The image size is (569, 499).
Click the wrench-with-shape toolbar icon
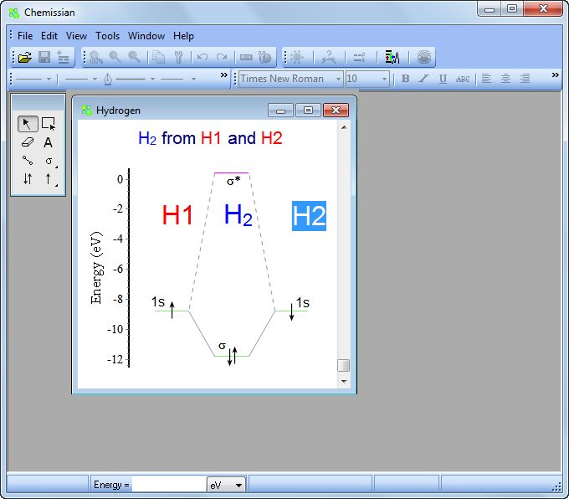pyautogui.click(x=264, y=58)
